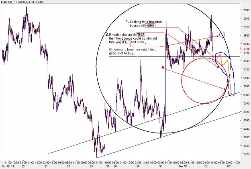Select the date label 22 on time axis
Viewport: 251px width, 169px height.
click(23, 167)
